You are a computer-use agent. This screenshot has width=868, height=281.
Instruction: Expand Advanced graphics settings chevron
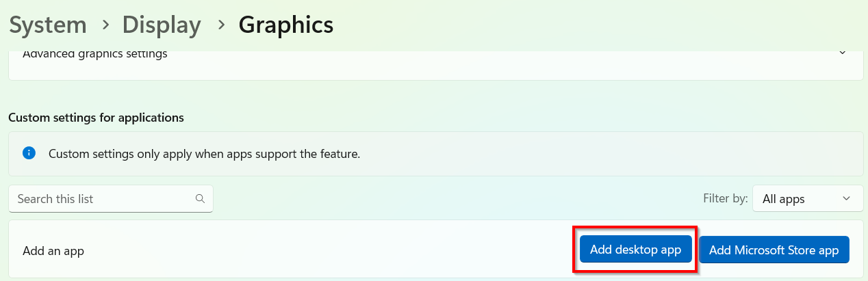coord(843,53)
